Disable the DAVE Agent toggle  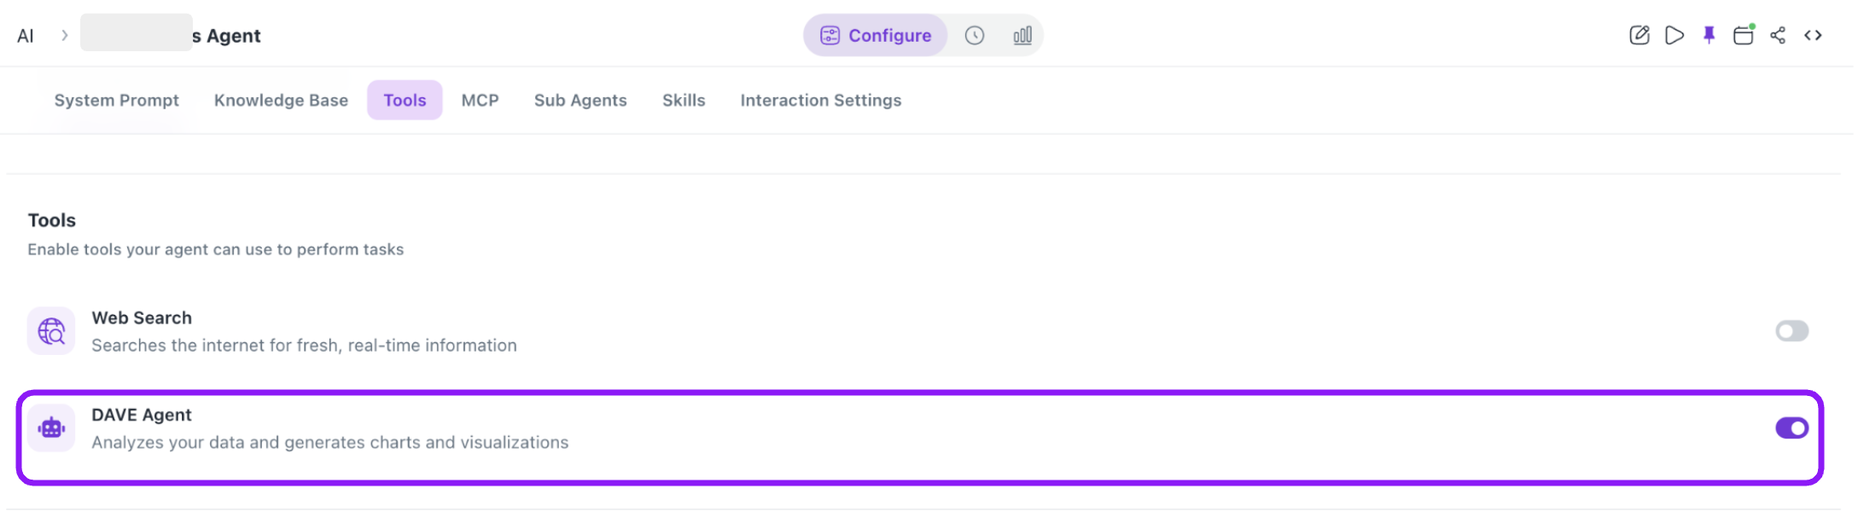click(x=1791, y=428)
